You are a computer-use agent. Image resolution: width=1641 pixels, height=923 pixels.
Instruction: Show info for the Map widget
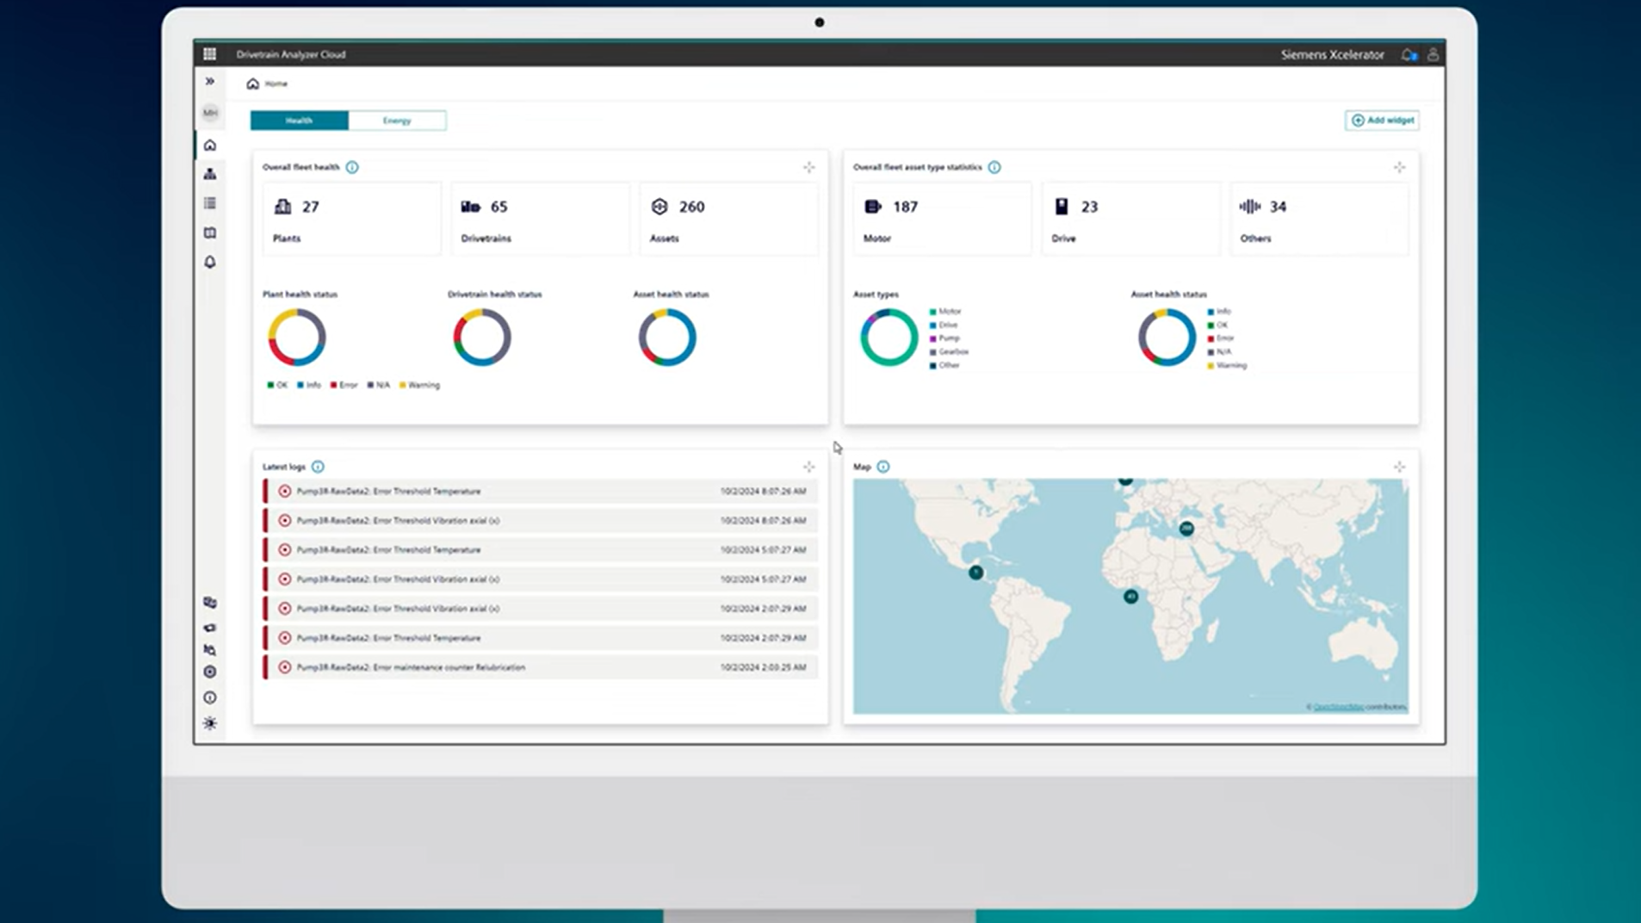pyautogui.click(x=883, y=467)
